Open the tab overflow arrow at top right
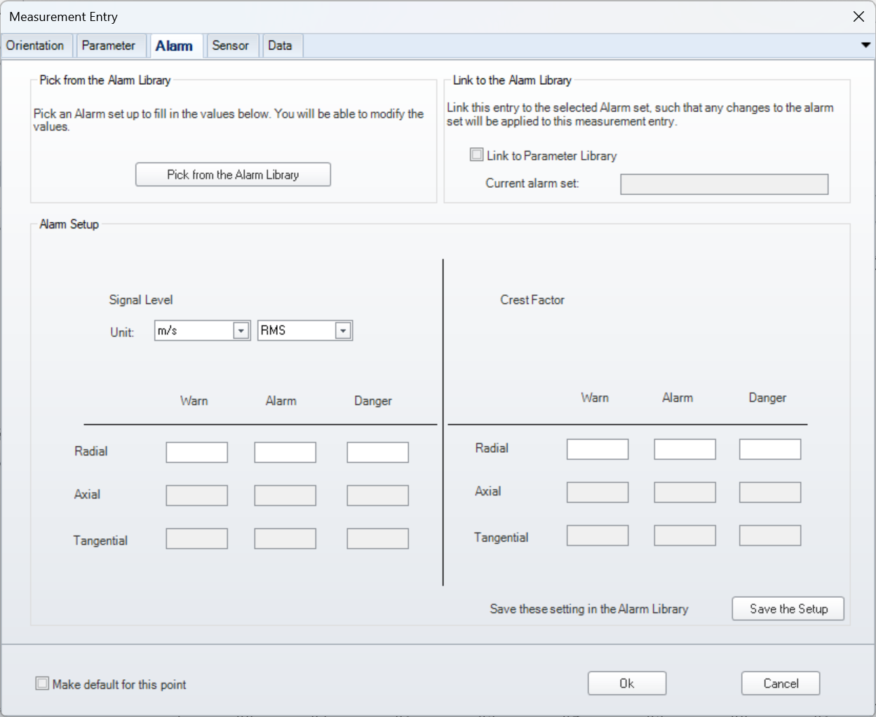 click(x=865, y=45)
